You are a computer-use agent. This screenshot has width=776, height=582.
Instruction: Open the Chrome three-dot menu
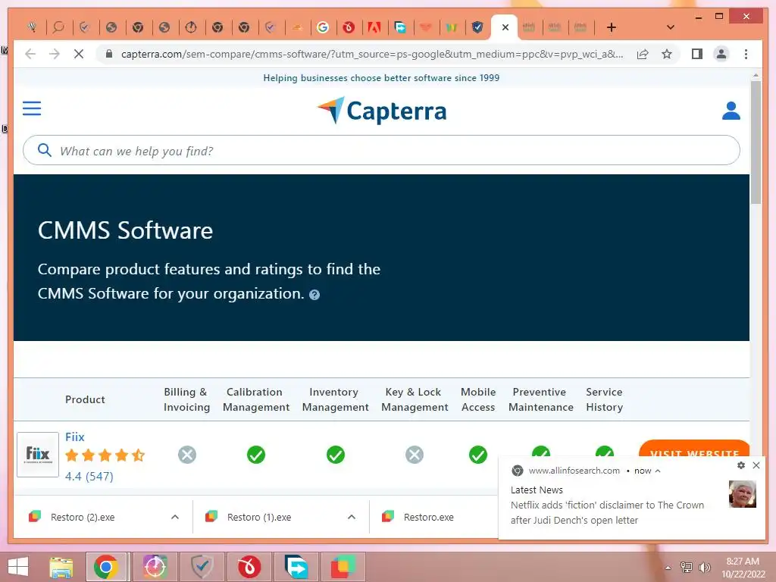[746, 54]
